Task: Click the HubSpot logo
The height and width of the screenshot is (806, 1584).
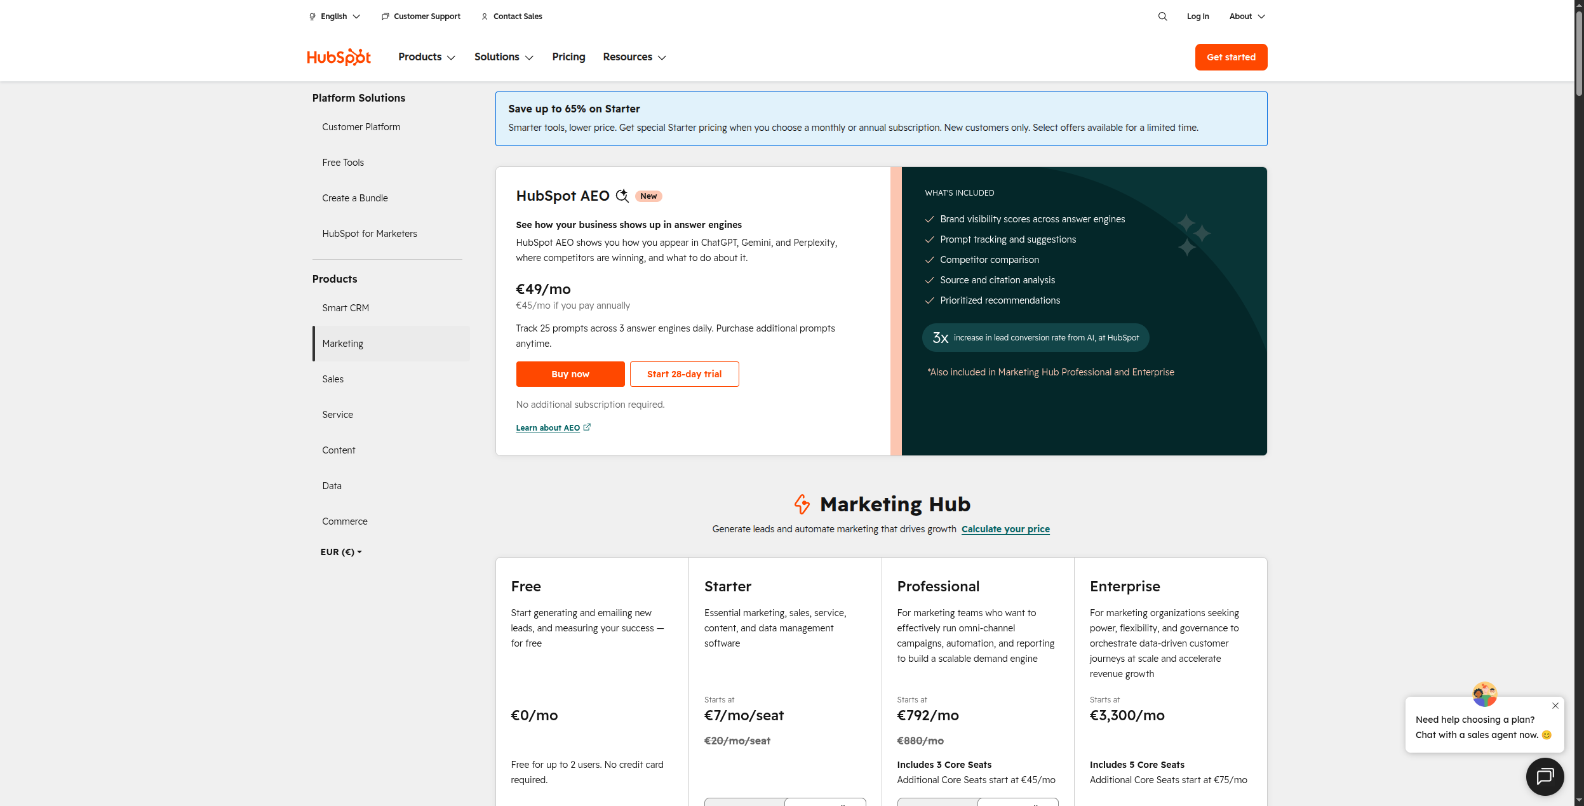Action: 339,57
